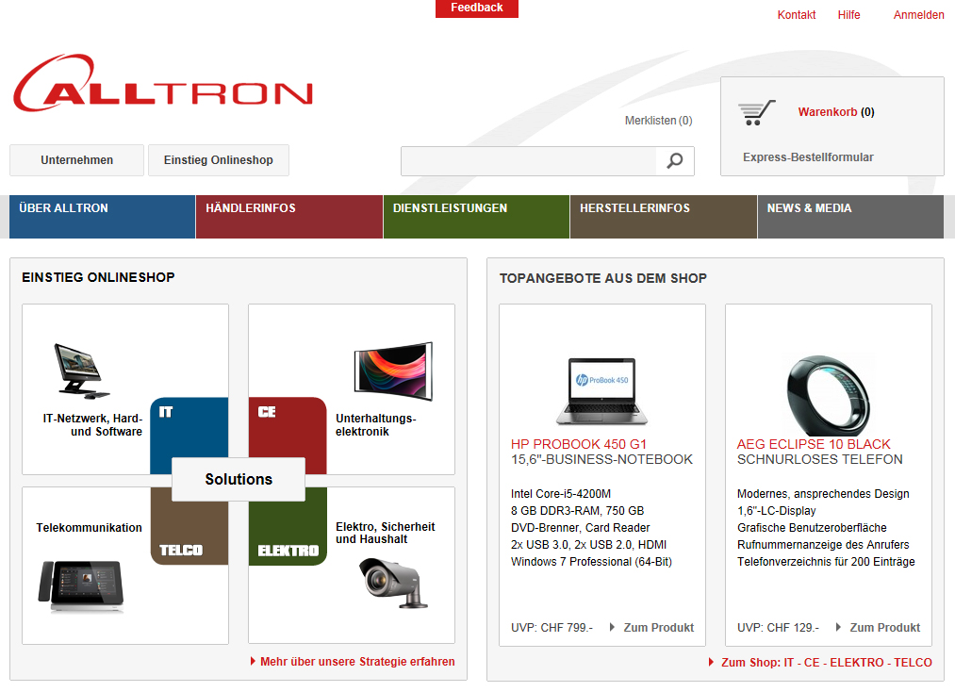The height and width of the screenshot is (692, 955).
Task: Click Elektro, Sicherheit und Haushalt label
Action: (385, 533)
